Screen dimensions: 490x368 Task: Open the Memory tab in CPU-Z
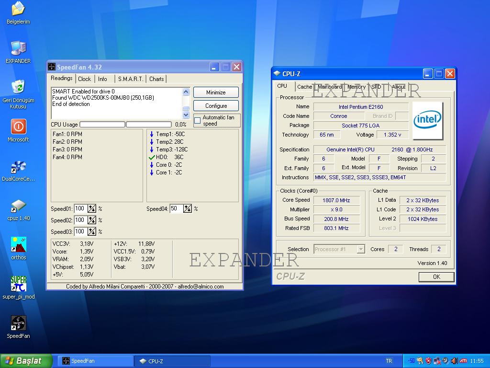(x=356, y=87)
